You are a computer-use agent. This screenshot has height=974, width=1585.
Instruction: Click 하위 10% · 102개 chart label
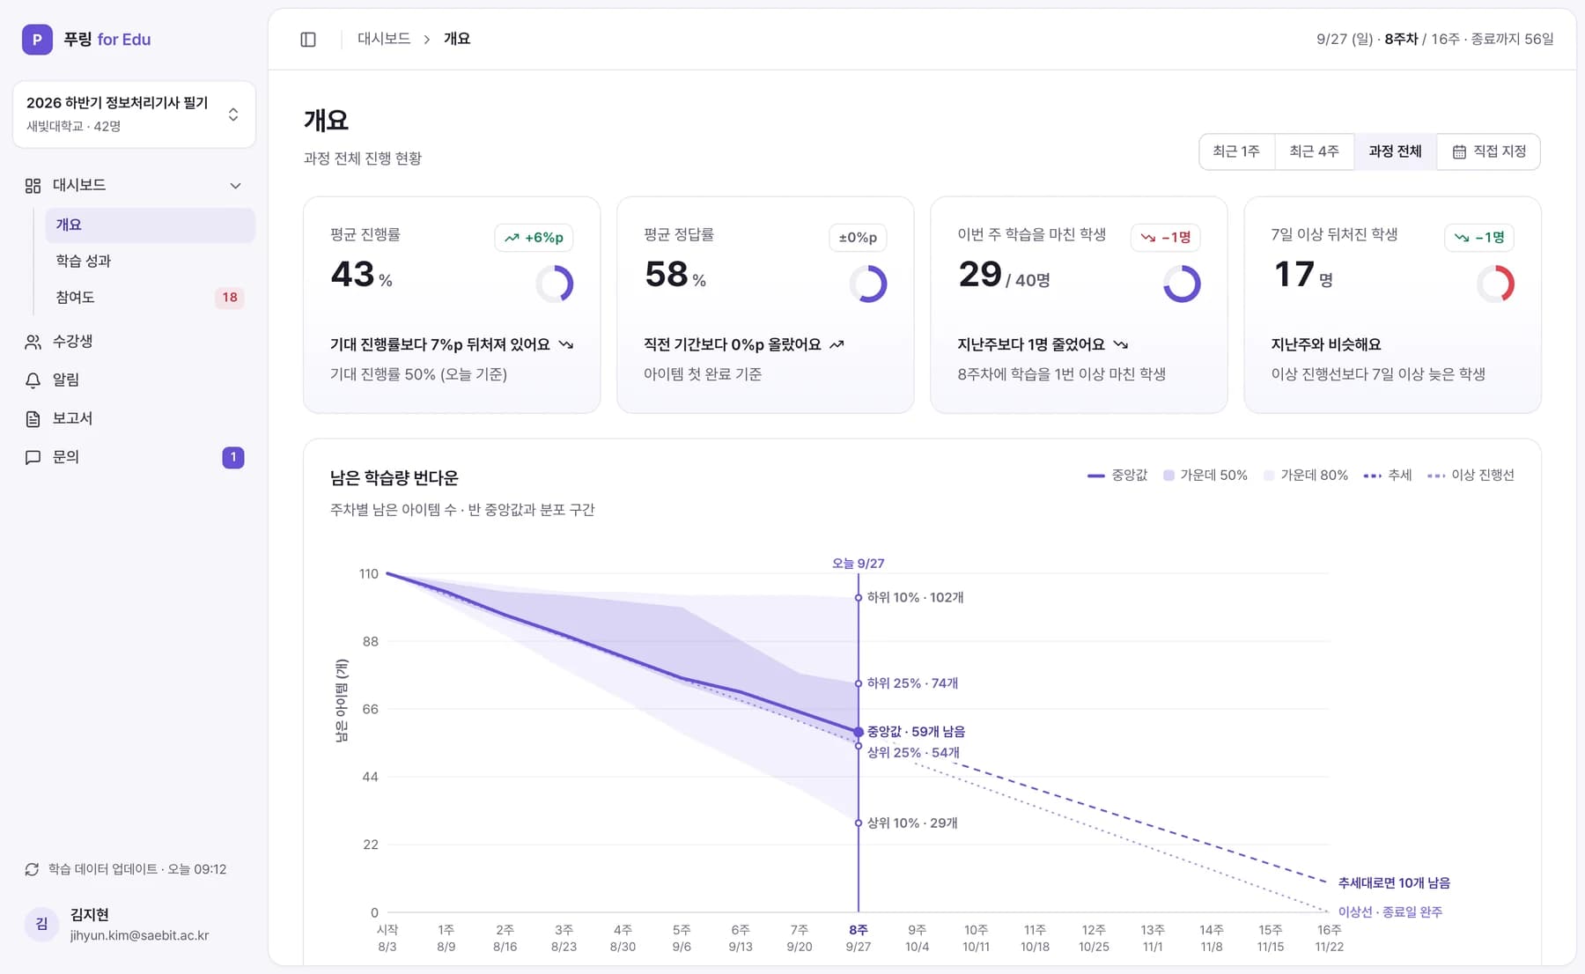coord(915,598)
